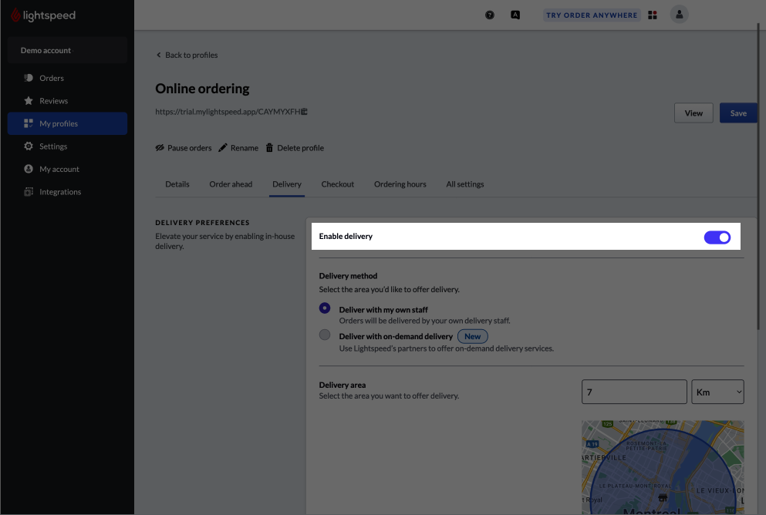
Task: Click the My profiles grid icon
Action: [x=29, y=123]
